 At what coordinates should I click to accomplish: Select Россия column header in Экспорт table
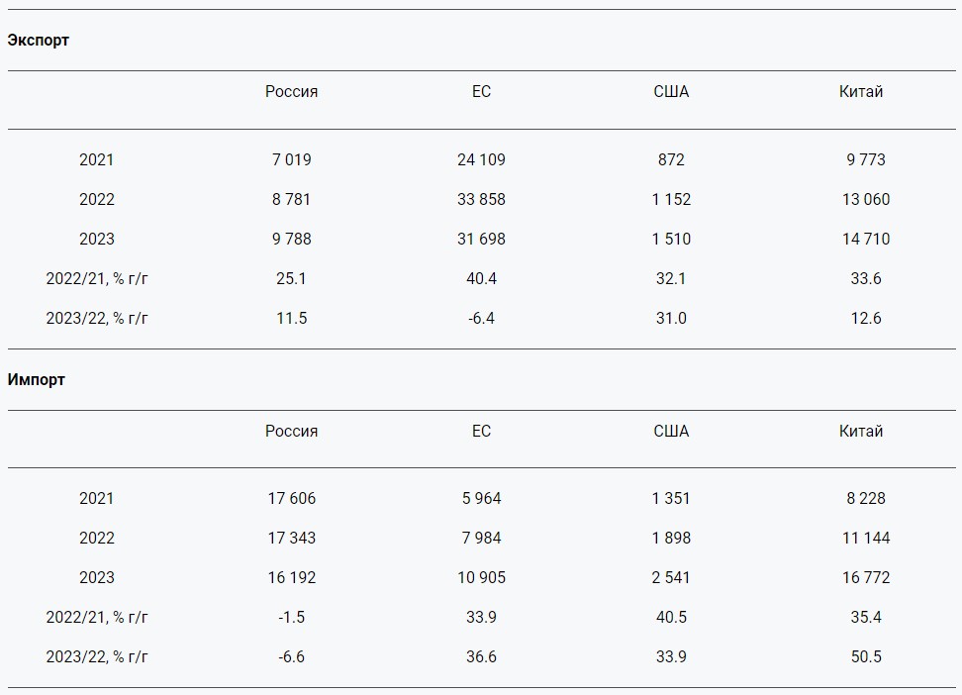(x=291, y=91)
